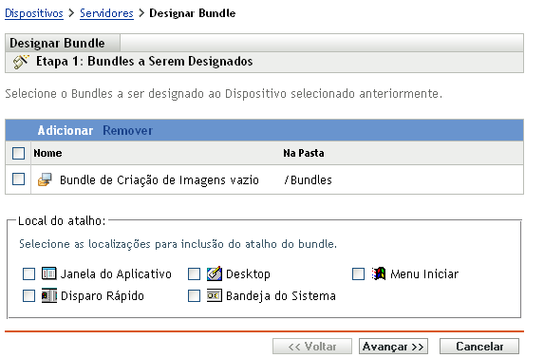Click the Nome column header
This screenshot has width=544, height=358.
pos(47,153)
